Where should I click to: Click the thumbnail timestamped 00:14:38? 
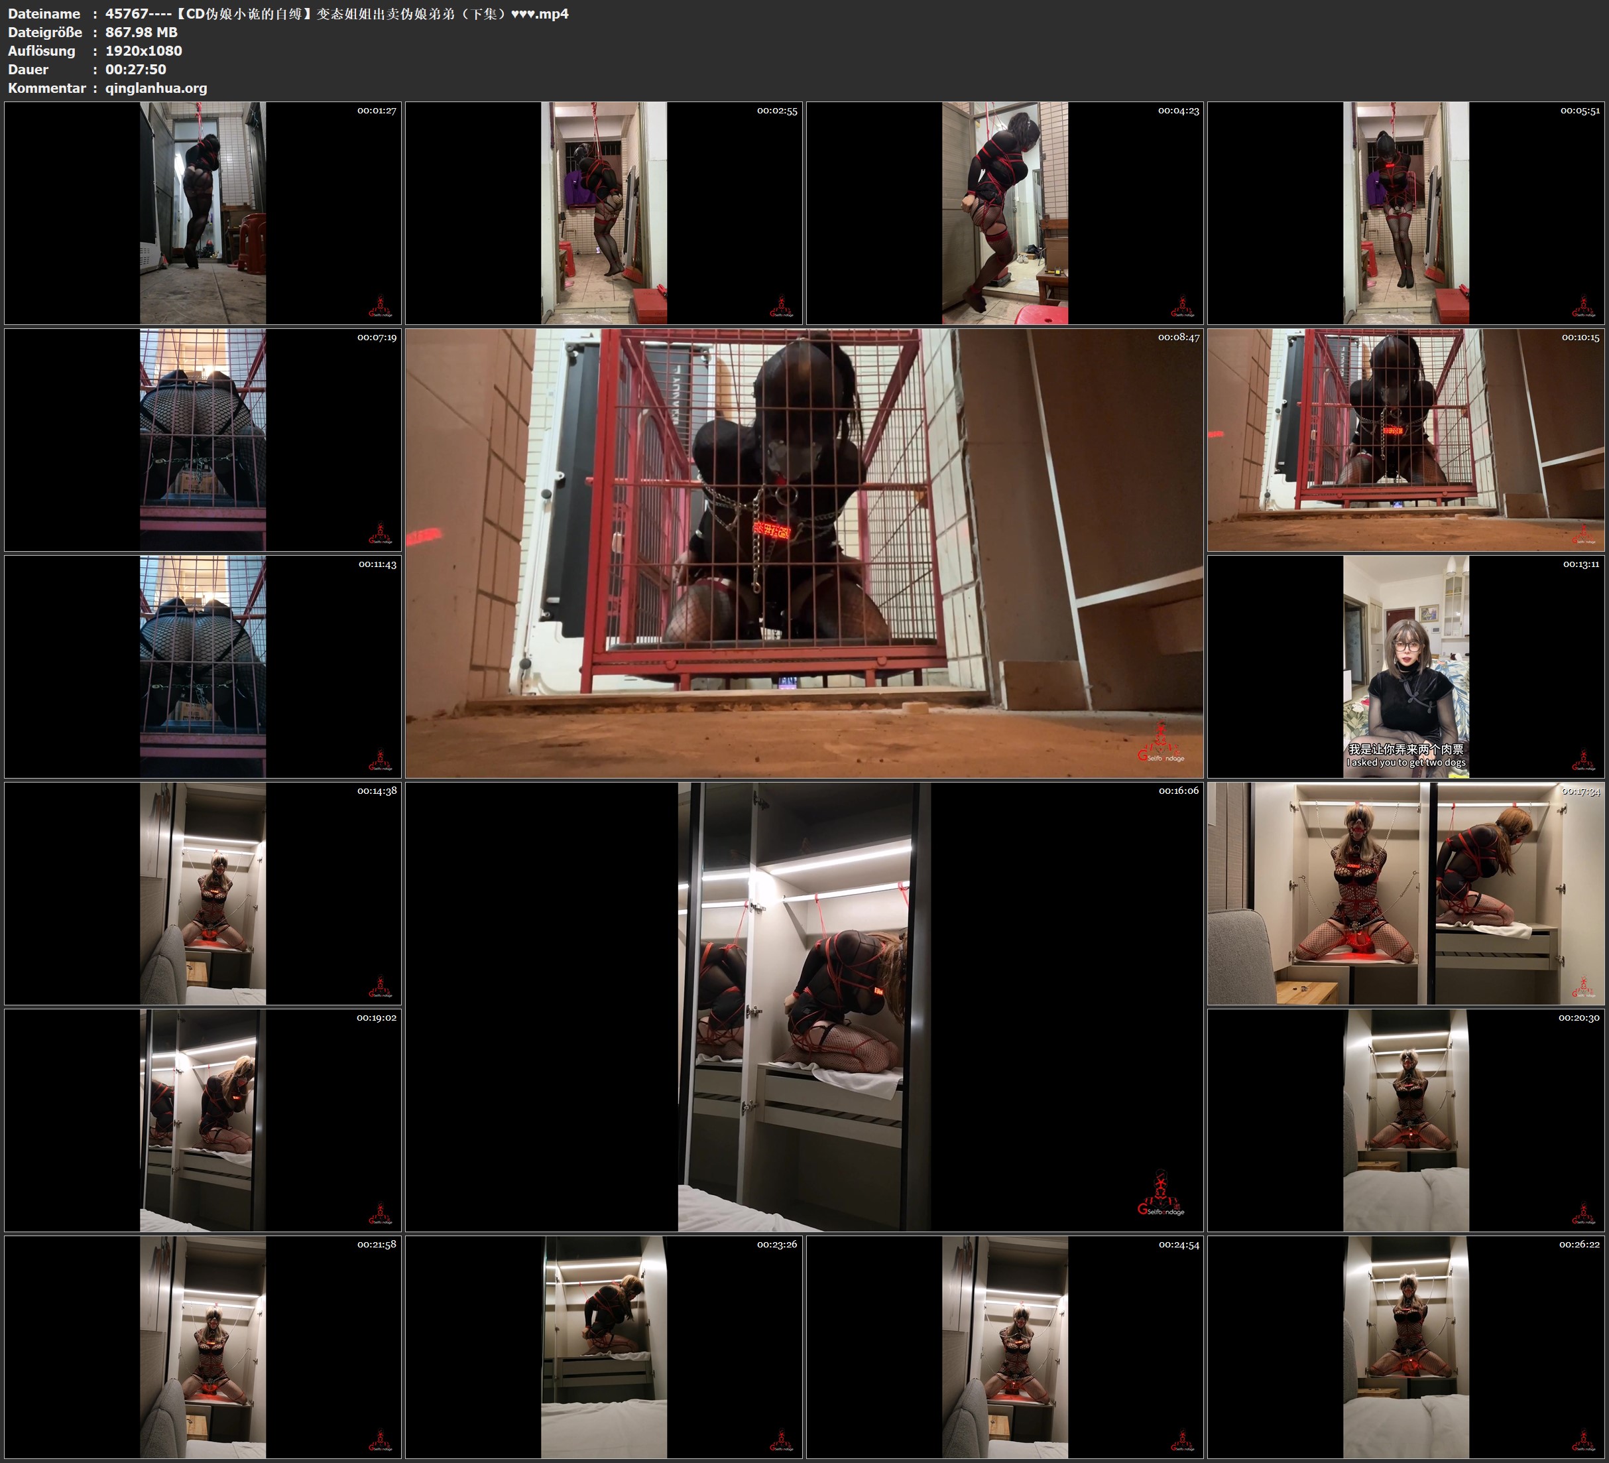[203, 893]
